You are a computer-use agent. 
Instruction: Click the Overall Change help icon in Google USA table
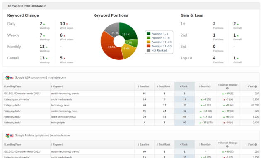click(x=227, y=88)
